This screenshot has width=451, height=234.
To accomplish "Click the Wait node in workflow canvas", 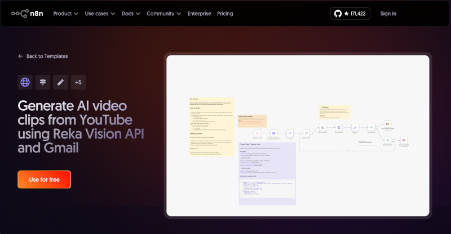I will coord(322,127).
